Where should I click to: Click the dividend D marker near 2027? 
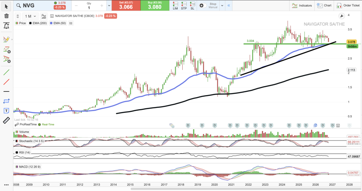(x=332, y=126)
